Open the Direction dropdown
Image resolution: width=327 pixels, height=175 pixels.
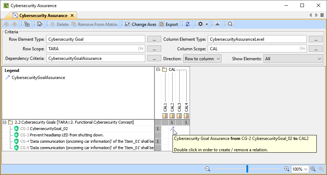[x=202, y=58]
